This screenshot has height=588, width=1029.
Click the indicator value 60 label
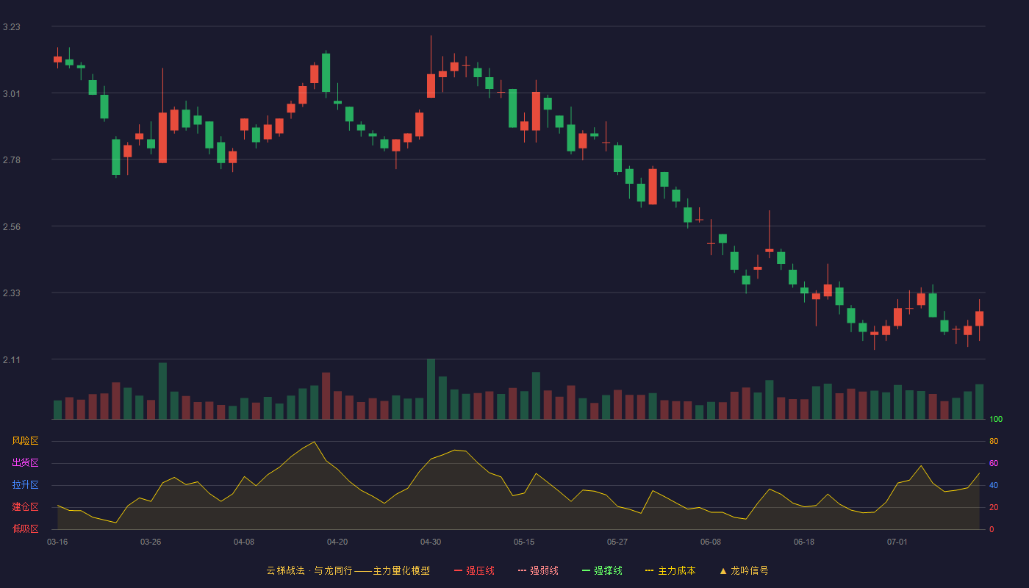click(x=994, y=464)
